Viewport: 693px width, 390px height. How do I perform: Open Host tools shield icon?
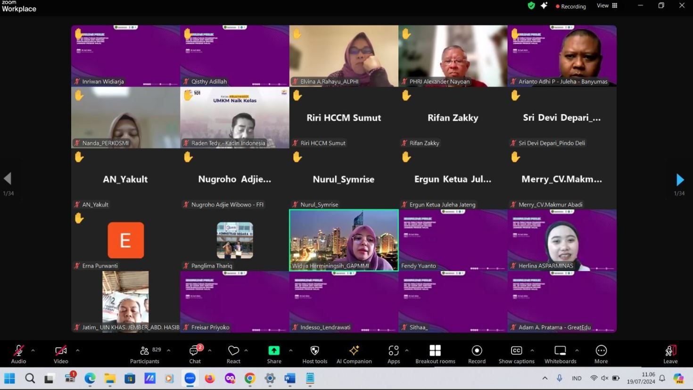314,354
